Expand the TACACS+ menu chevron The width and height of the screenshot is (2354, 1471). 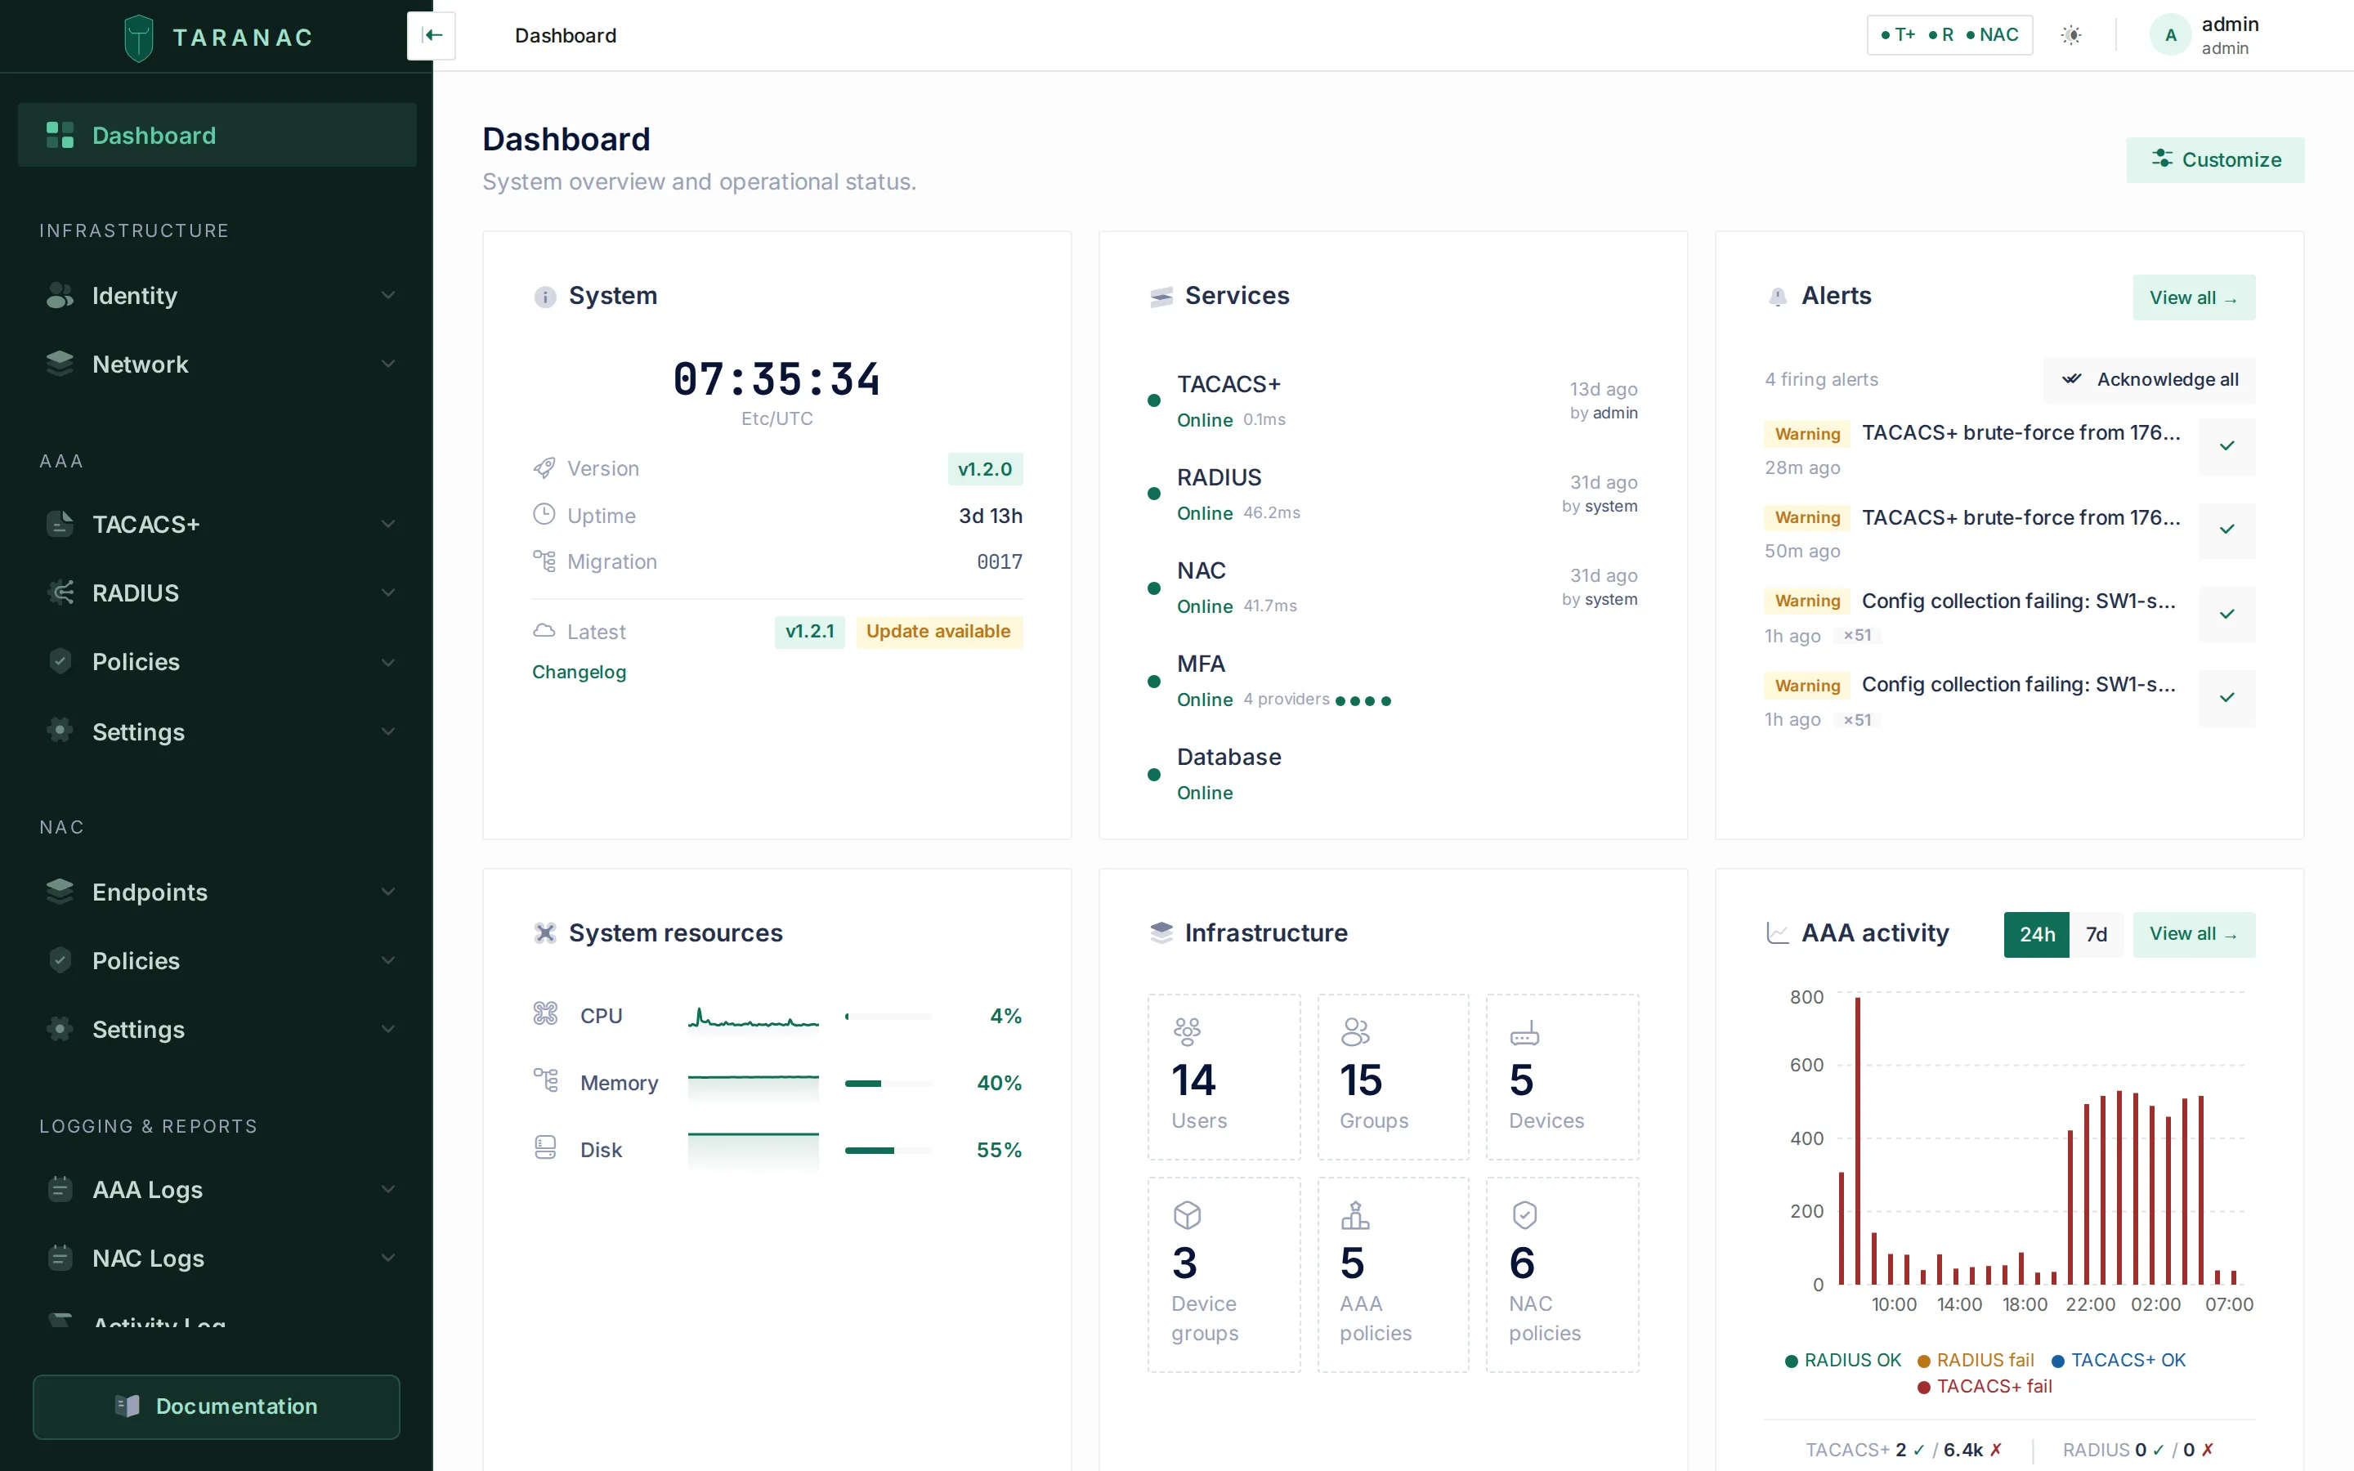[388, 525]
